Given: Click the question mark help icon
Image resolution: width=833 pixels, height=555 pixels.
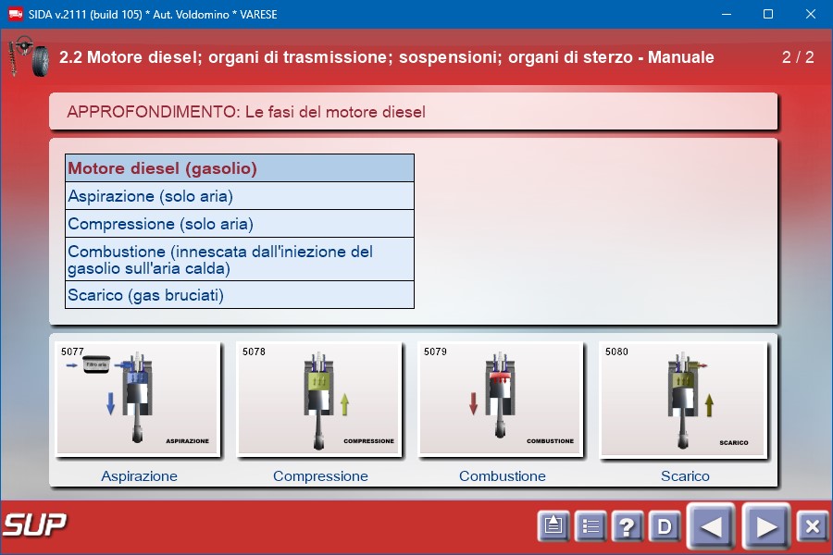Looking at the screenshot, I should [x=627, y=527].
